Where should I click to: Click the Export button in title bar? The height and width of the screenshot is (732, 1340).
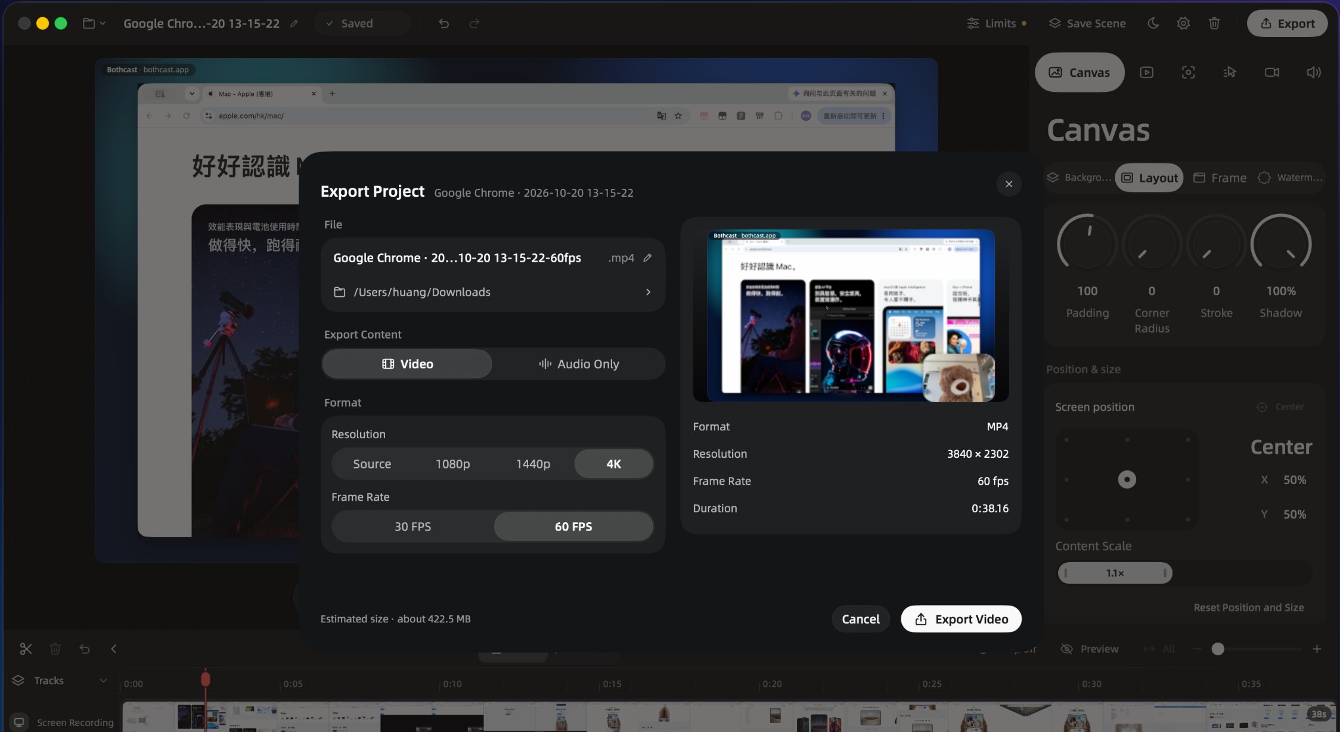pos(1287,23)
